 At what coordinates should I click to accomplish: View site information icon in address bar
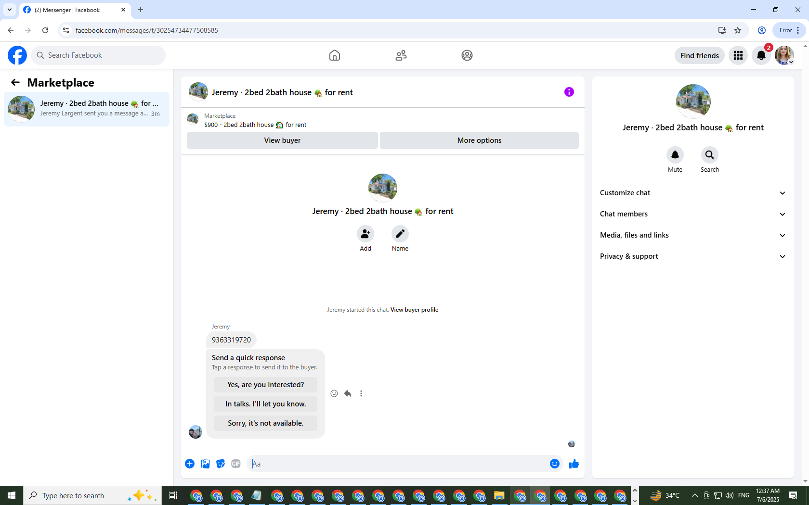66,30
